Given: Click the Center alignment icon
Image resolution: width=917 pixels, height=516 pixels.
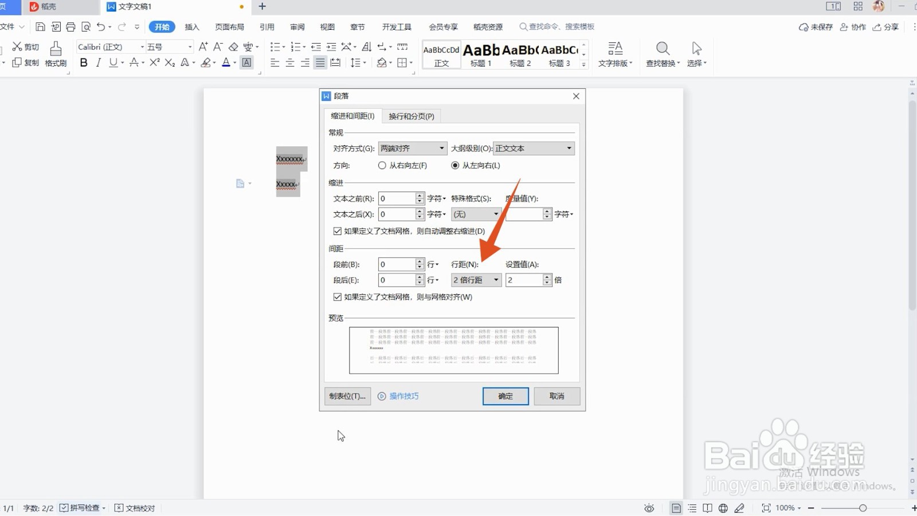Looking at the screenshot, I should click(x=290, y=62).
